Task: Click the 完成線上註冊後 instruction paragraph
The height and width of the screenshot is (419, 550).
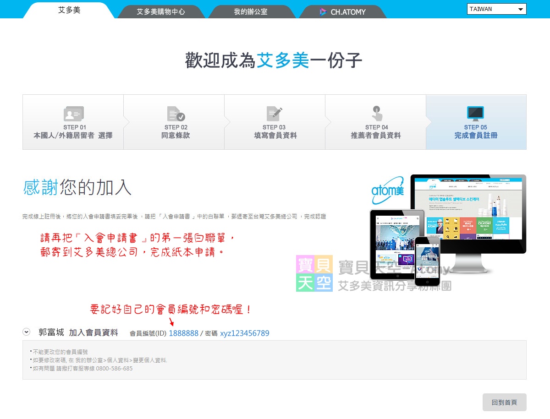Action: [174, 216]
